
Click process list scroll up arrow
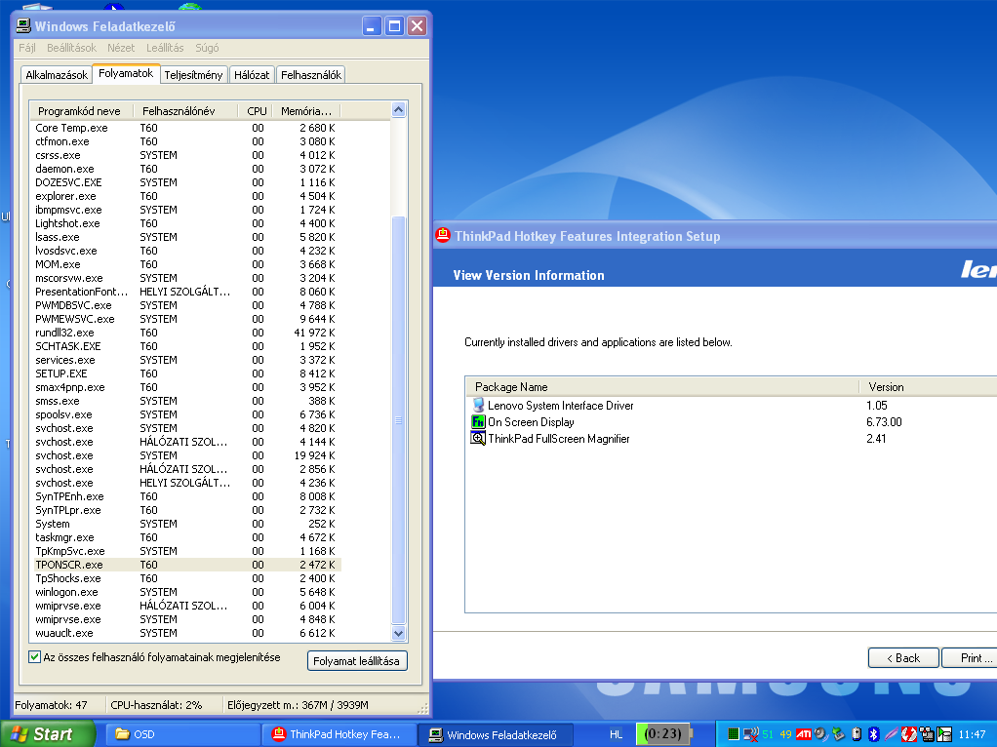tap(399, 110)
